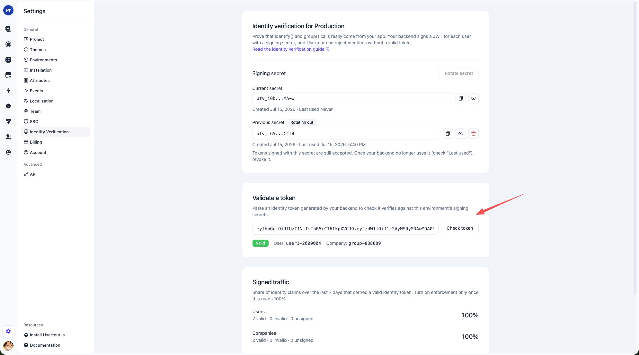Open the Companies round rail icon

click(8, 152)
